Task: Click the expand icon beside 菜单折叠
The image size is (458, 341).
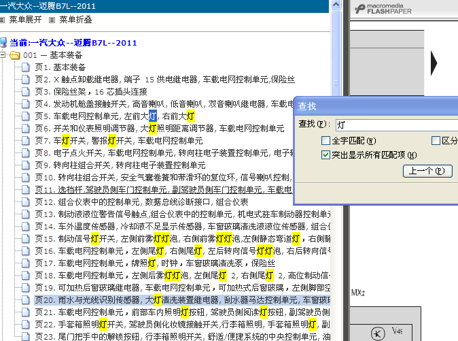Action: click(52, 20)
